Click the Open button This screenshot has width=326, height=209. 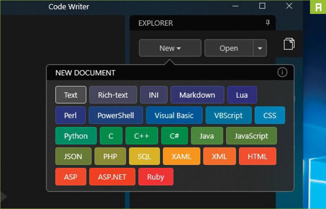229,48
